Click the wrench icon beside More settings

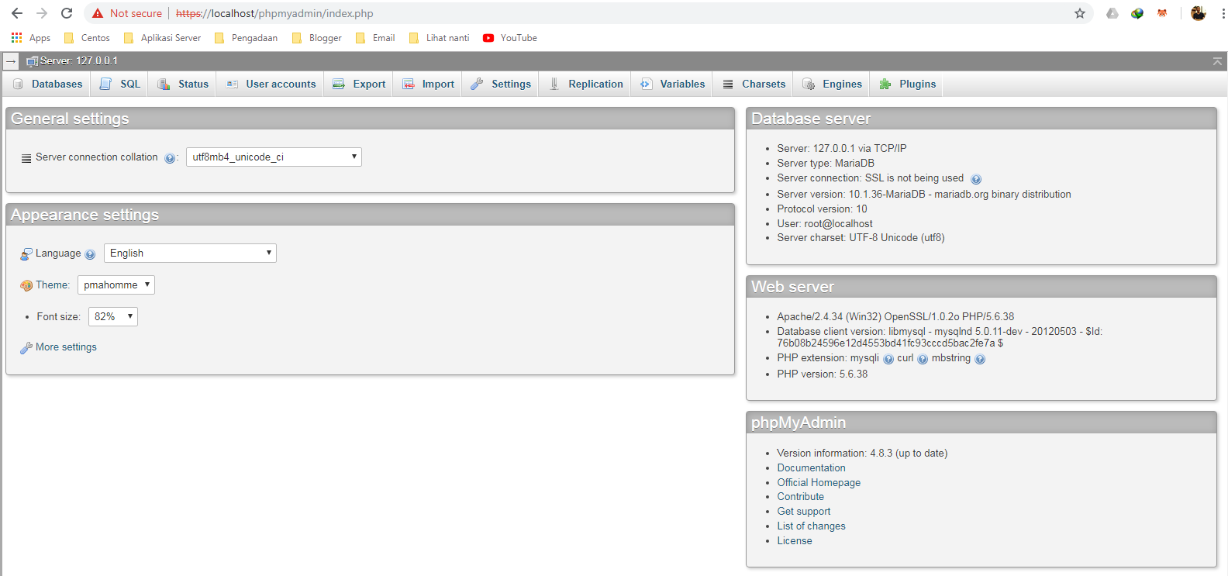pos(26,348)
